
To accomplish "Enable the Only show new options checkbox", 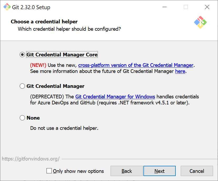I will pyautogui.click(x=49, y=171).
